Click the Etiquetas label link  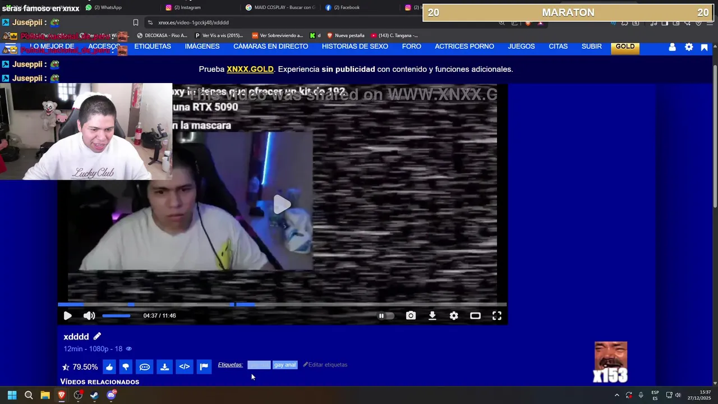[230, 365]
